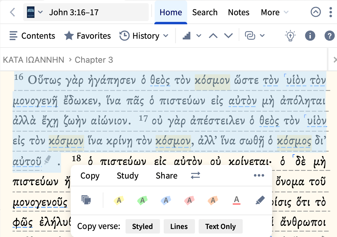Copy verse as Text Only
The width and height of the screenshot is (337, 237).
point(221,227)
